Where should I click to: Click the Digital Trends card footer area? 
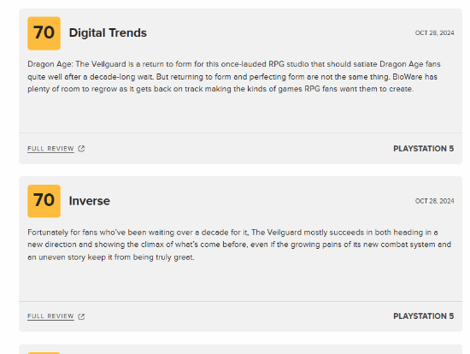[240, 149]
